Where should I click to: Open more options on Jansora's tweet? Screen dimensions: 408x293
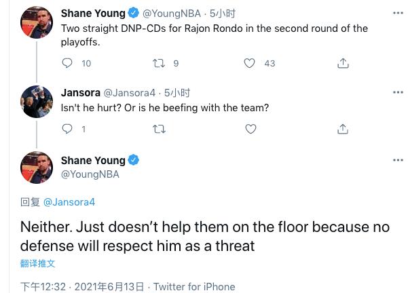[398, 92]
